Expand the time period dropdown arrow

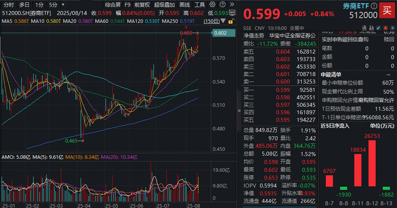tap(62, 5)
